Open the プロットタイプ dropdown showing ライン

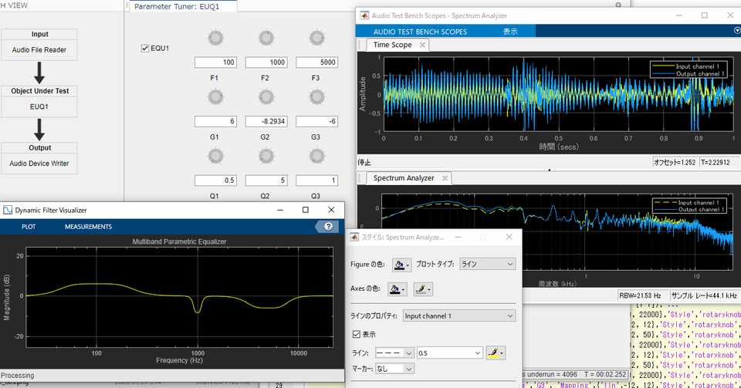(487, 265)
